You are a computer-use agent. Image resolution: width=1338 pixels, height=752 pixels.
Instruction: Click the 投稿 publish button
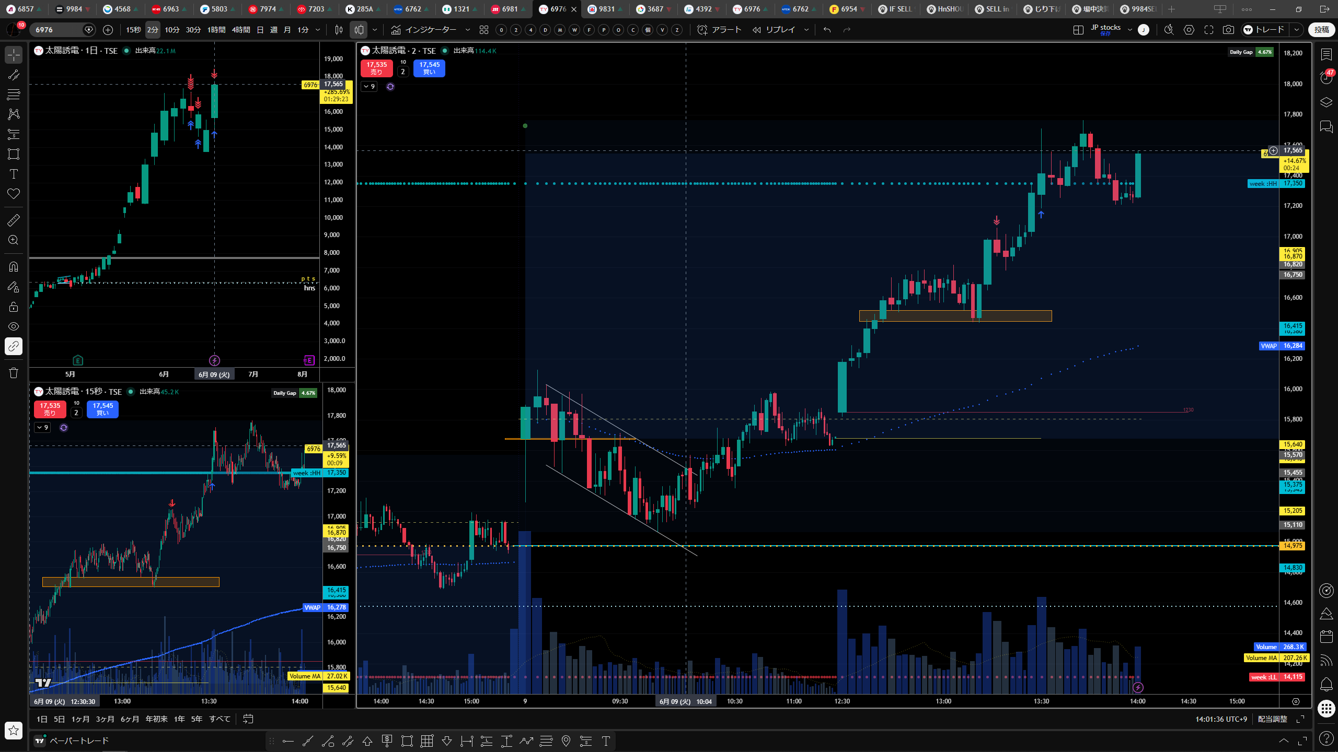click(x=1321, y=30)
